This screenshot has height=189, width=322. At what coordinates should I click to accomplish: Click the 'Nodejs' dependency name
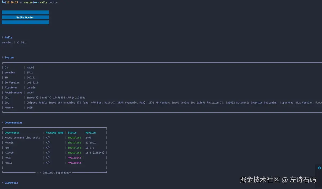(x=9, y=143)
